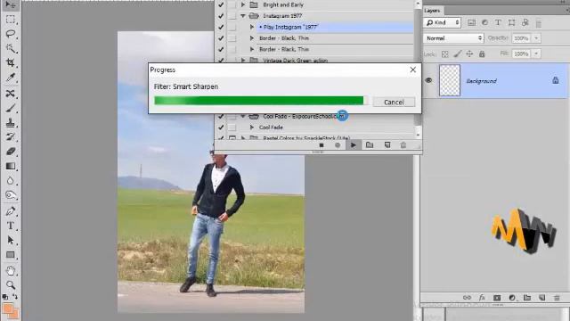
Task: Select the Clone Stamp tool
Action: [x=10, y=123]
